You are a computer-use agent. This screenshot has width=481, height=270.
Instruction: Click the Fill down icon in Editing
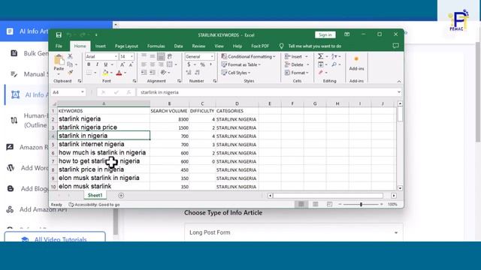(321, 64)
